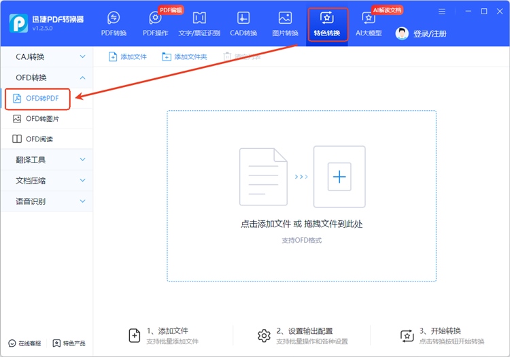Image resolution: width=510 pixels, height=357 pixels.
Task: Click the 添加文件夹 text button
Action: pyautogui.click(x=190, y=57)
